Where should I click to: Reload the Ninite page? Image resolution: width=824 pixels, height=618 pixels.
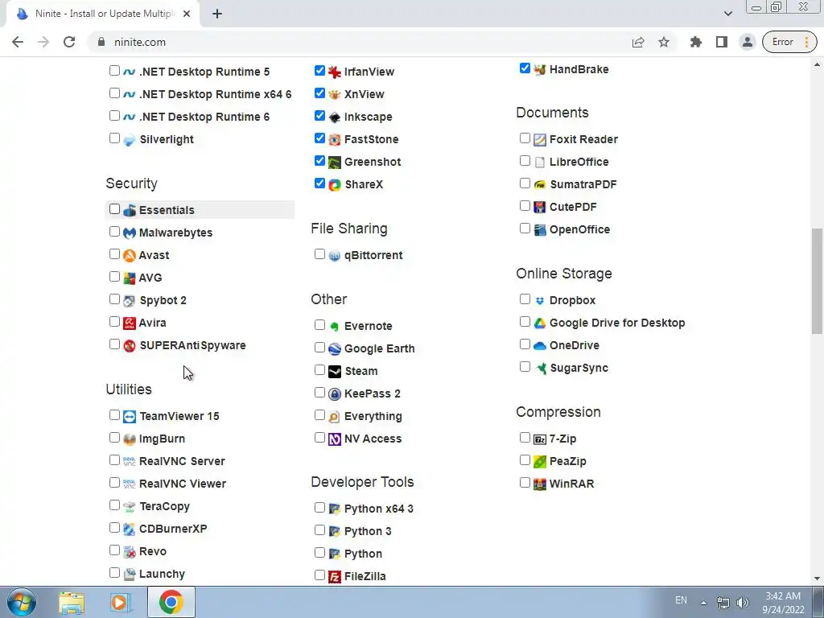(x=69, y=42)
